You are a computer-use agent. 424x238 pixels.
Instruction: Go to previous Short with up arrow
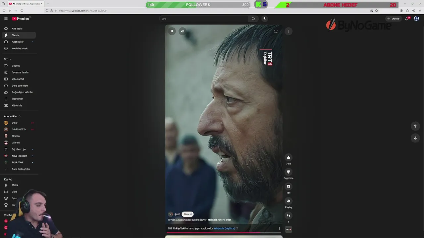tap(415, 126)
